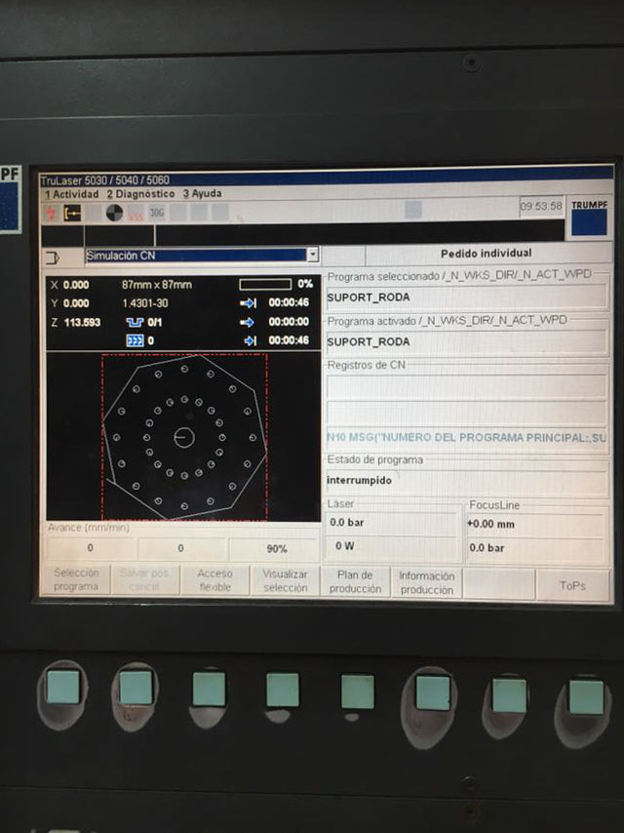
Task: Click the ToPs softkey
Action: tap(572, 585)
